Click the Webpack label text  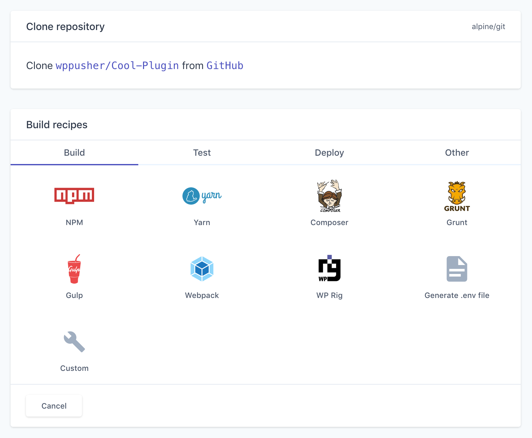pyautogui.click(x=202, y=295)
